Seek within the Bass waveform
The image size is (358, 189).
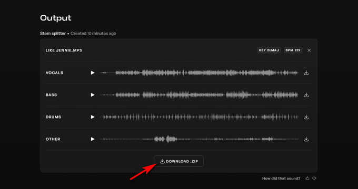click(x=199, y=95)
